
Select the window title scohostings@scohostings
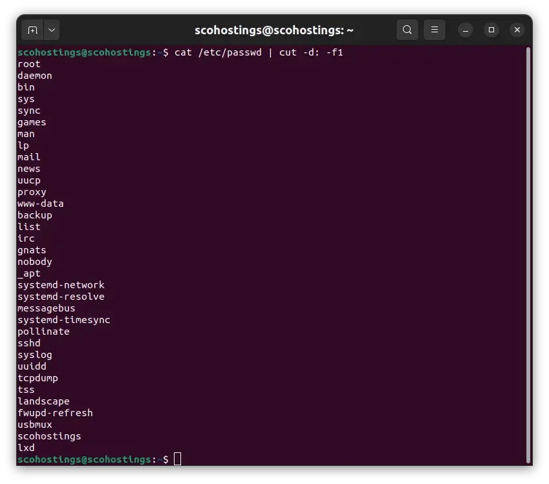point(272,30)
